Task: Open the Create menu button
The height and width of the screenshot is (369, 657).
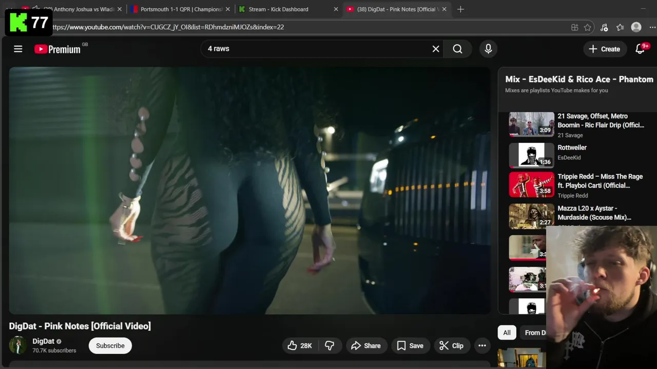Action: click(x=605, y=49)
